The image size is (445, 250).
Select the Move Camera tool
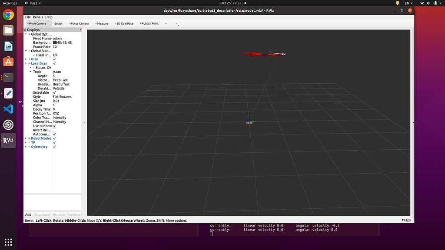(37, 23)
